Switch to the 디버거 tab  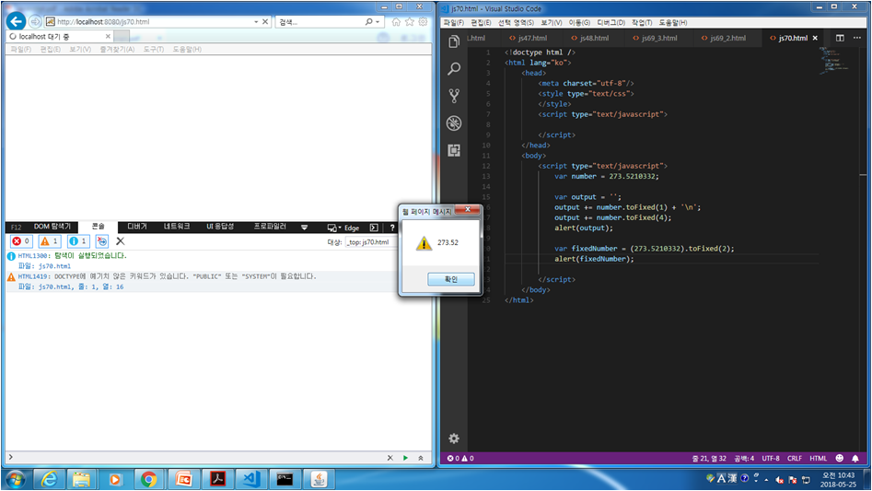pos(137,227)
